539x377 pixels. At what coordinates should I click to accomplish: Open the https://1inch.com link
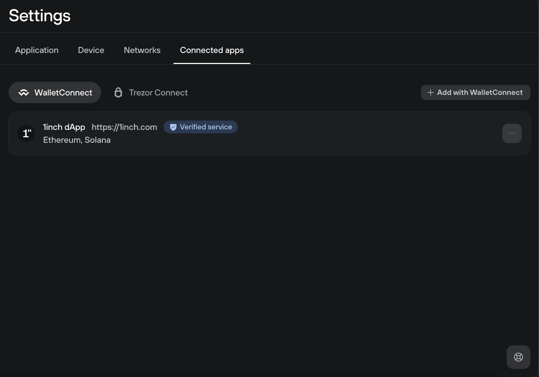[124, 127]
